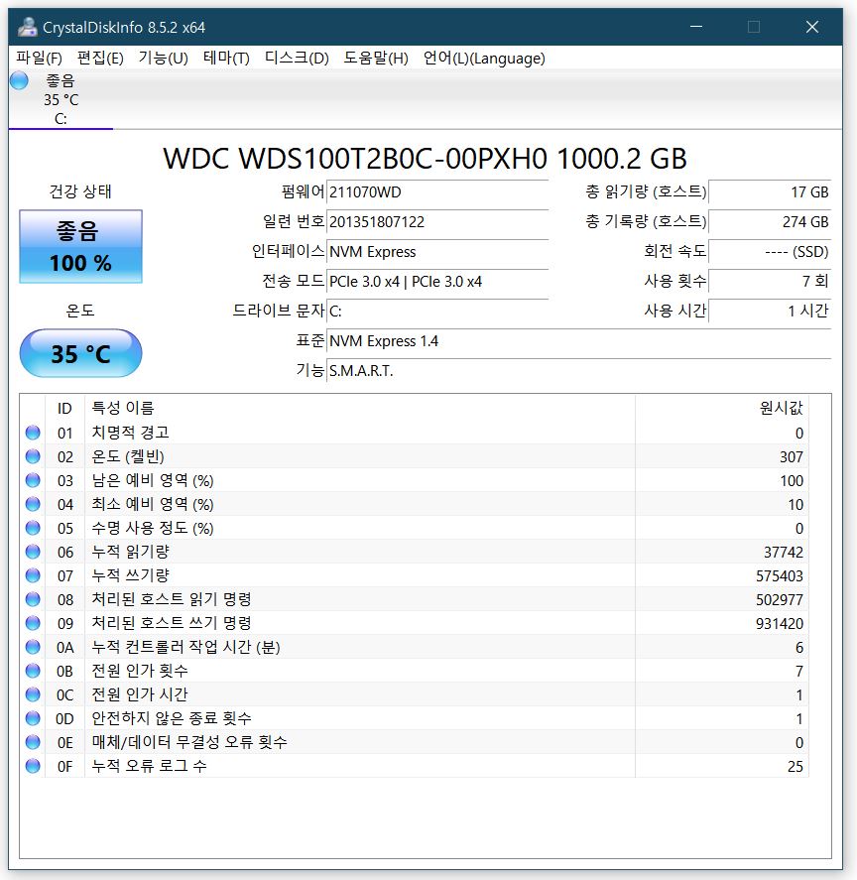Click the features field S.M.A.R.T.
This screenshot has width=857, height=880.
coord(578,370)
